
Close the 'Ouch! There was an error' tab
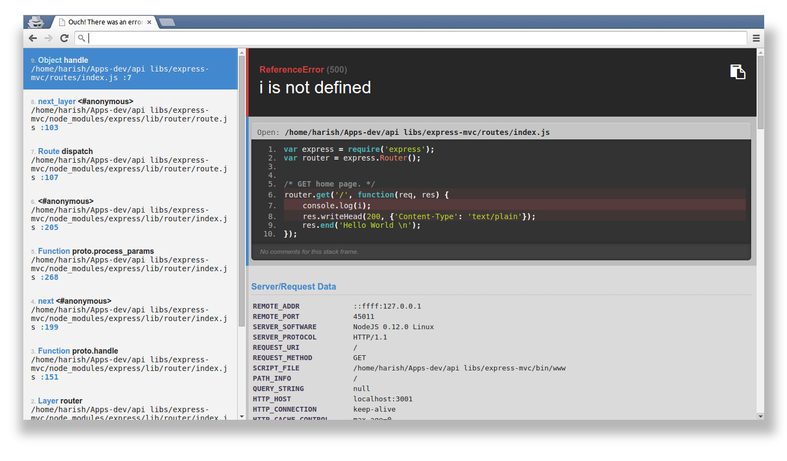149,22
